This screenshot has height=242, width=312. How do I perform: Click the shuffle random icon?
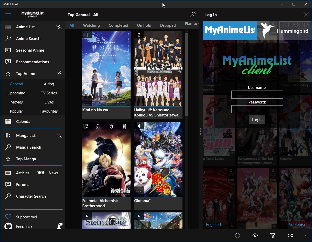290,236
